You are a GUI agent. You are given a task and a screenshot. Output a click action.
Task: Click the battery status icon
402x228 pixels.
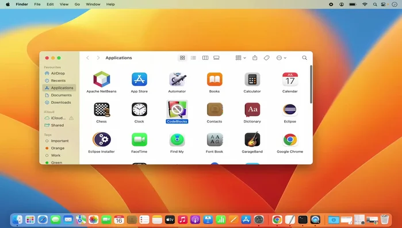[353, 5]
